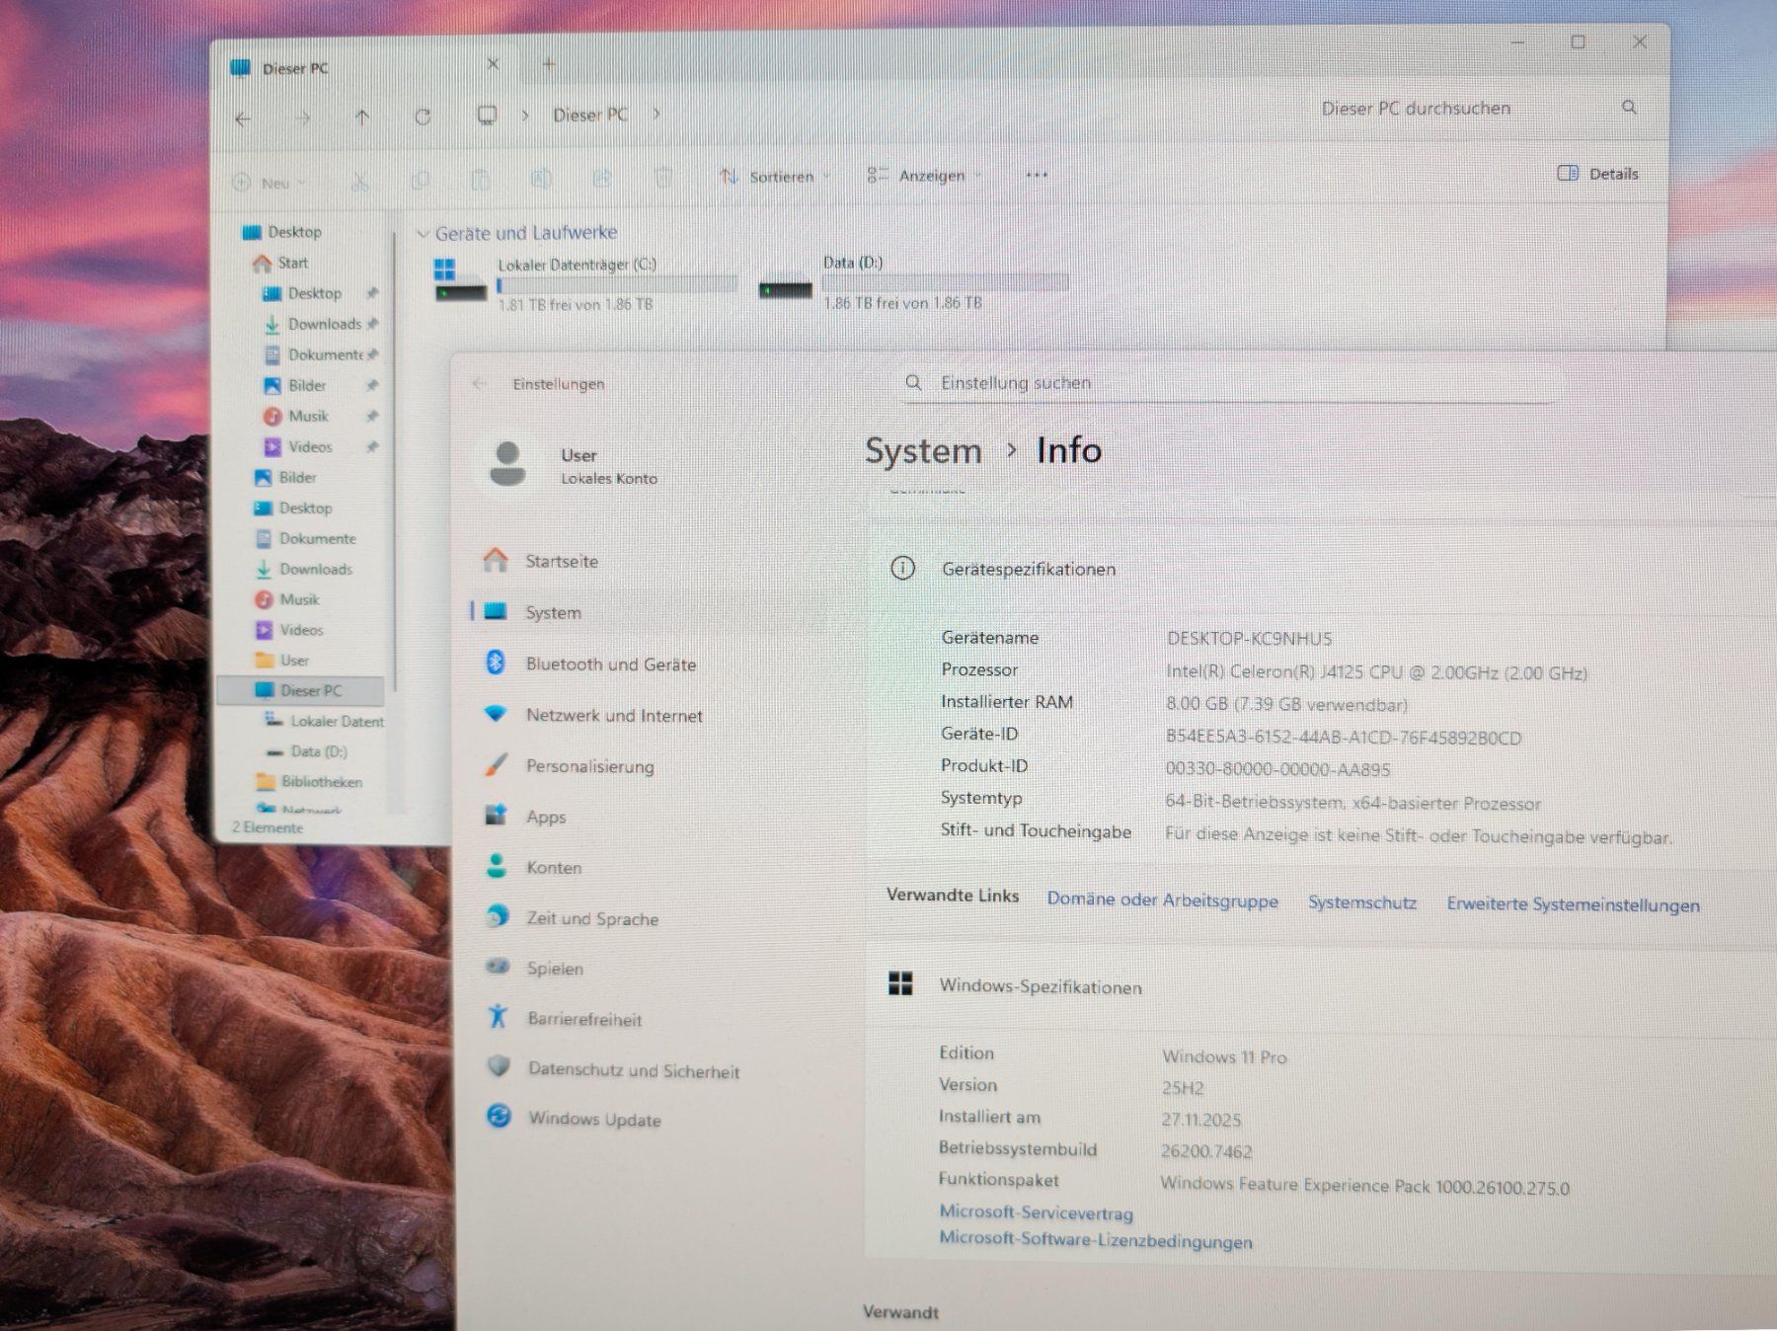1777x1331 pixels.
Task: Open a new Explorer tab with plus
Action: click(549, 65)
